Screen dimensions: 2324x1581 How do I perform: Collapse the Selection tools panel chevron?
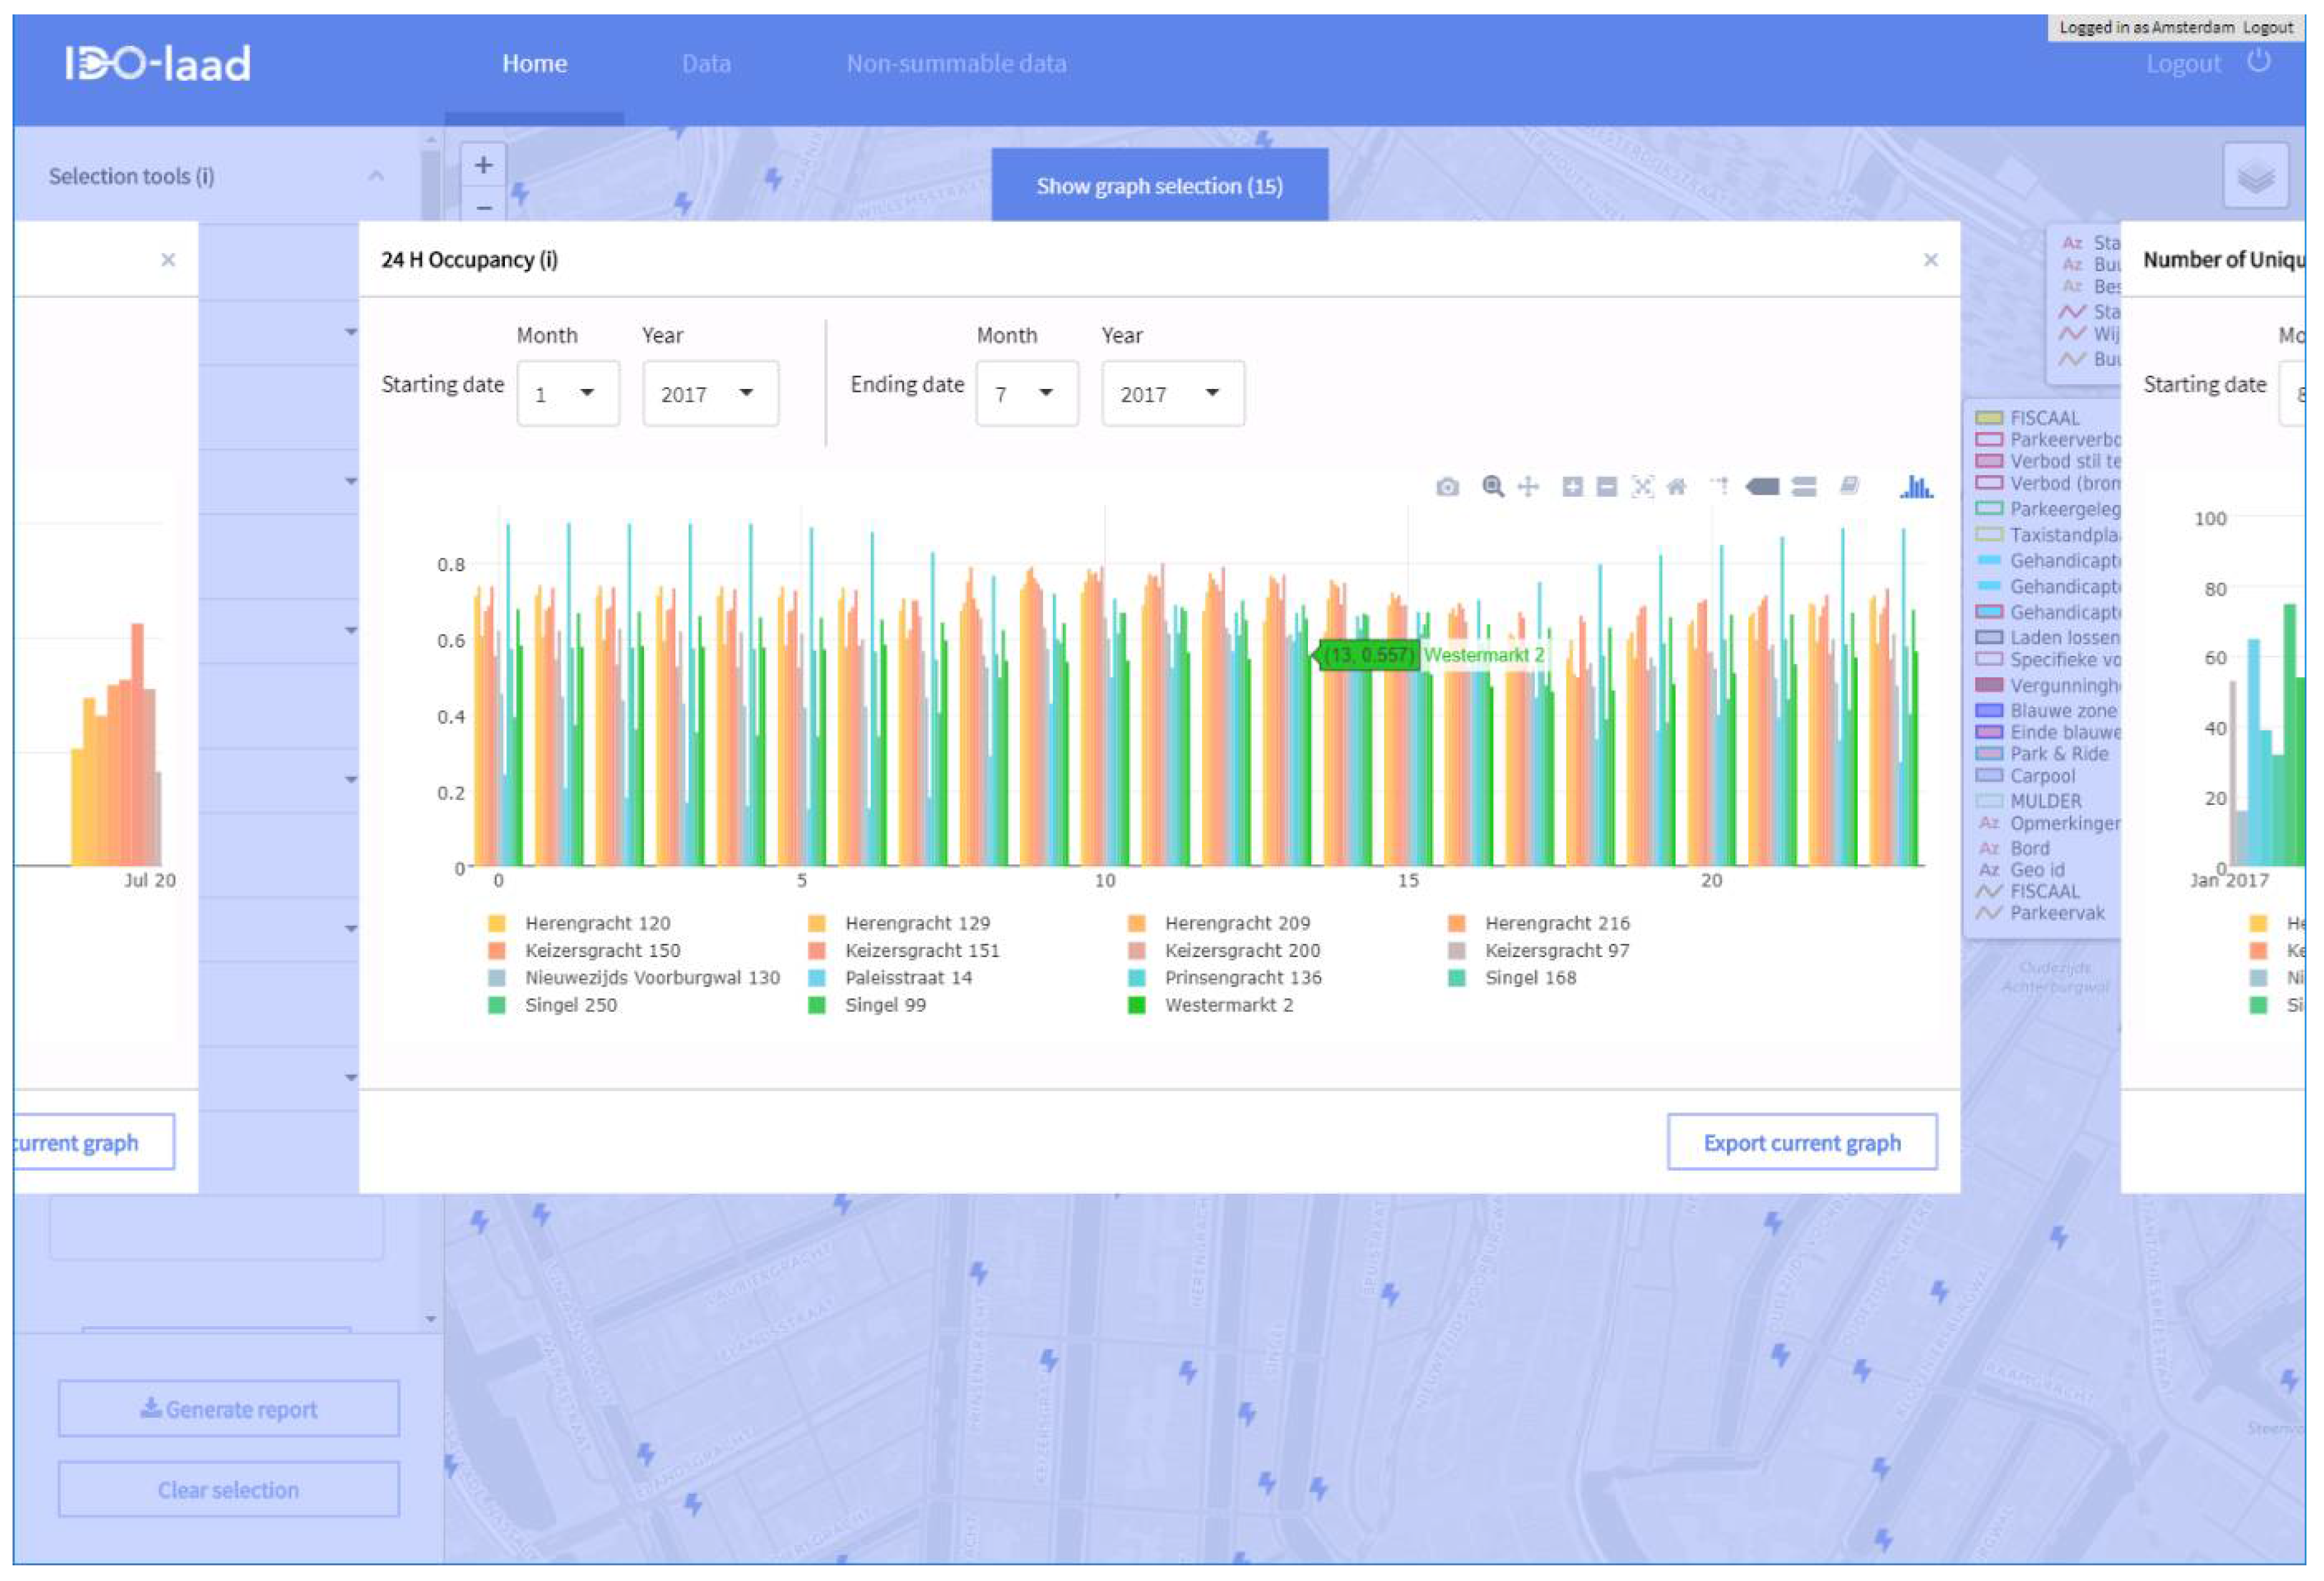coord(376,176)
